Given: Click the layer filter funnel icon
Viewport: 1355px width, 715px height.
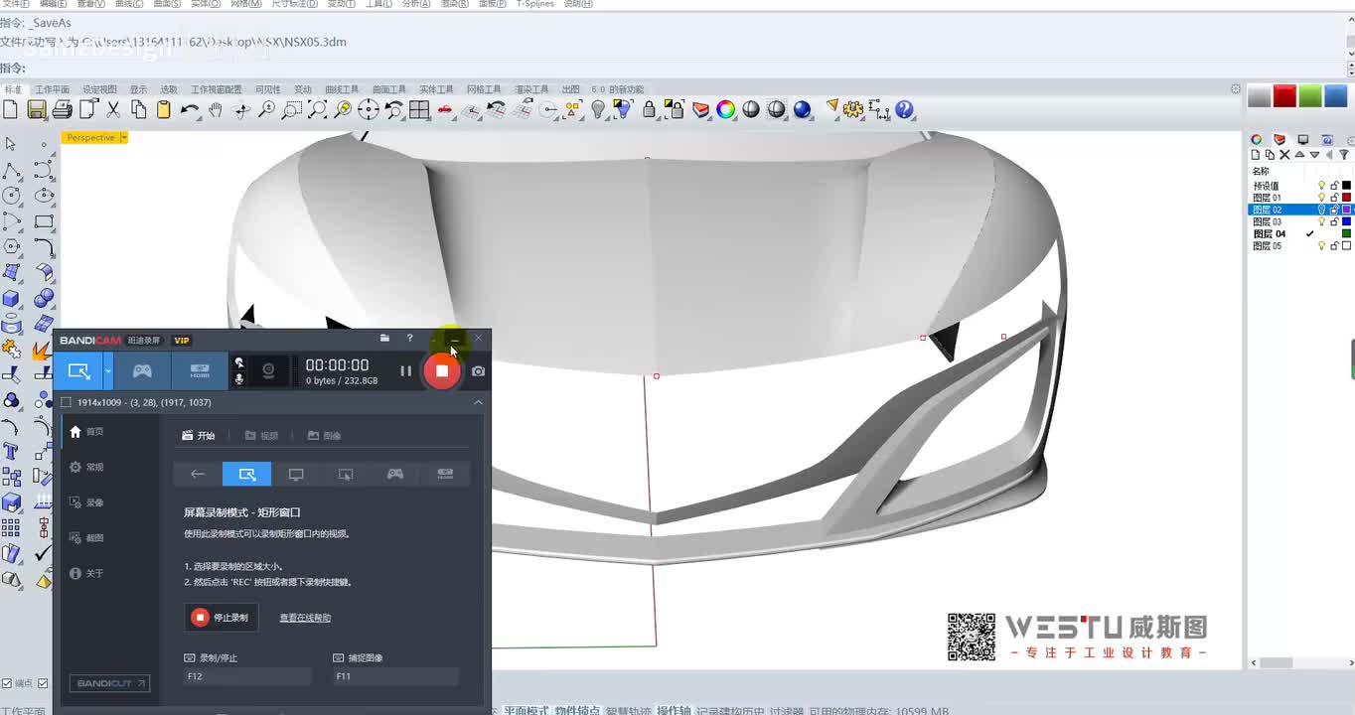Looking at the screenshot, I should 1344,155.
